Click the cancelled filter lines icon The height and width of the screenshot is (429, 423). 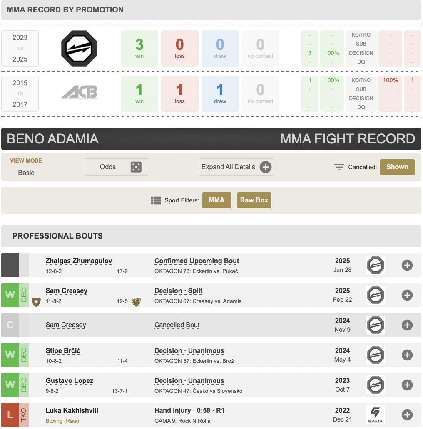tap(339, 167)
